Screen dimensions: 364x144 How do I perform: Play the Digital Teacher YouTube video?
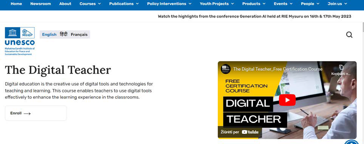tap(287, 100)
